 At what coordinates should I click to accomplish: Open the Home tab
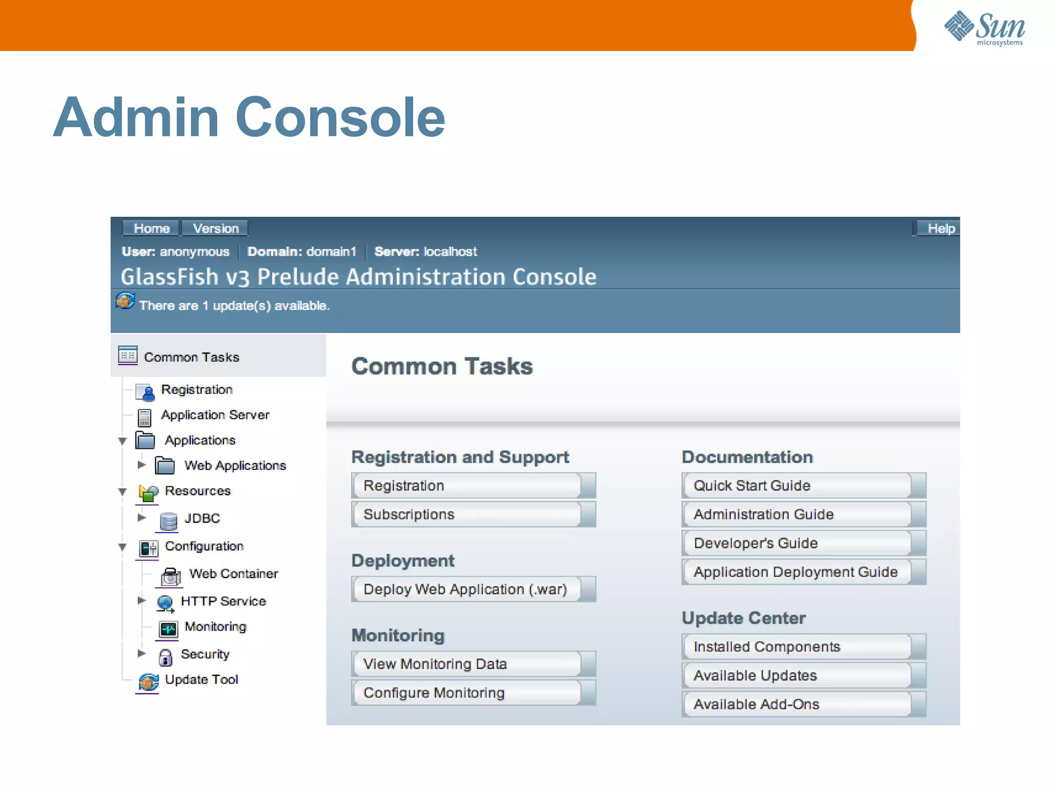[x=151, y=229]
